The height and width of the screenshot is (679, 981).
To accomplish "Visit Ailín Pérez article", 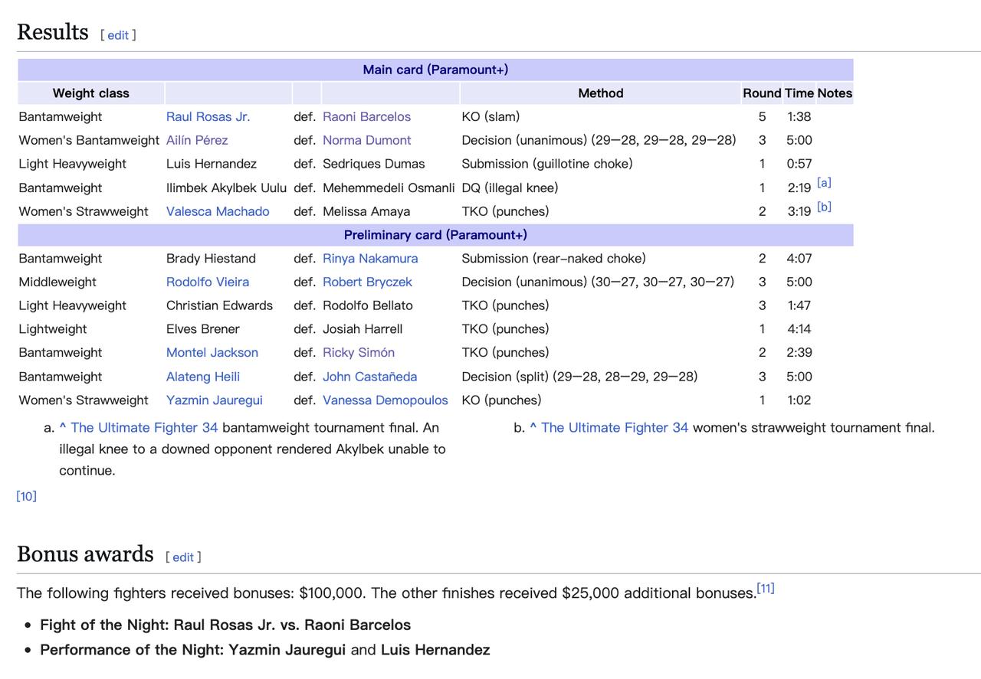I will 197,140.
